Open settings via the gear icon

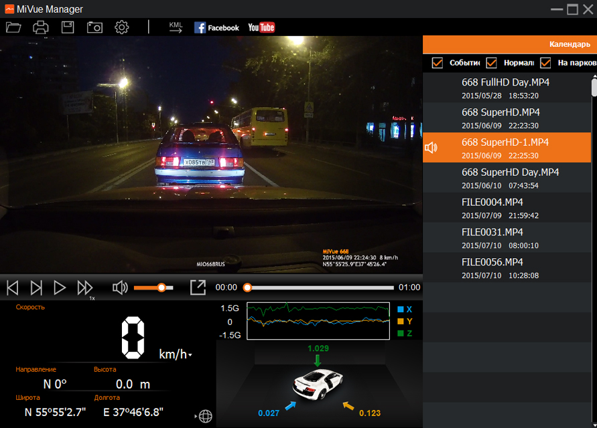pyautogui.click(x=121, y=27)
